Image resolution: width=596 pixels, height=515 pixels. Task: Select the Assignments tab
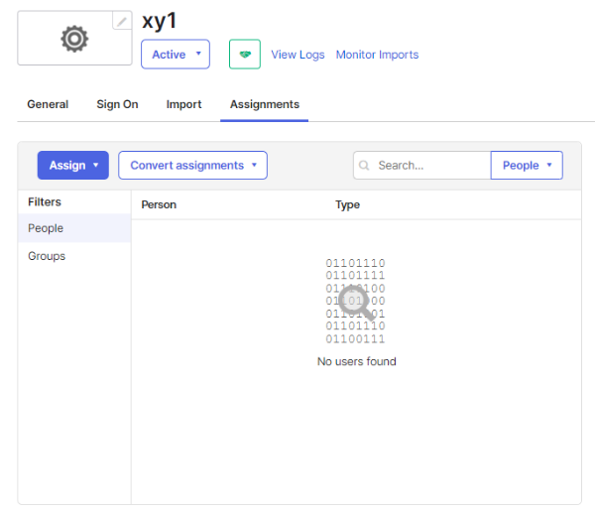(264, 104)
